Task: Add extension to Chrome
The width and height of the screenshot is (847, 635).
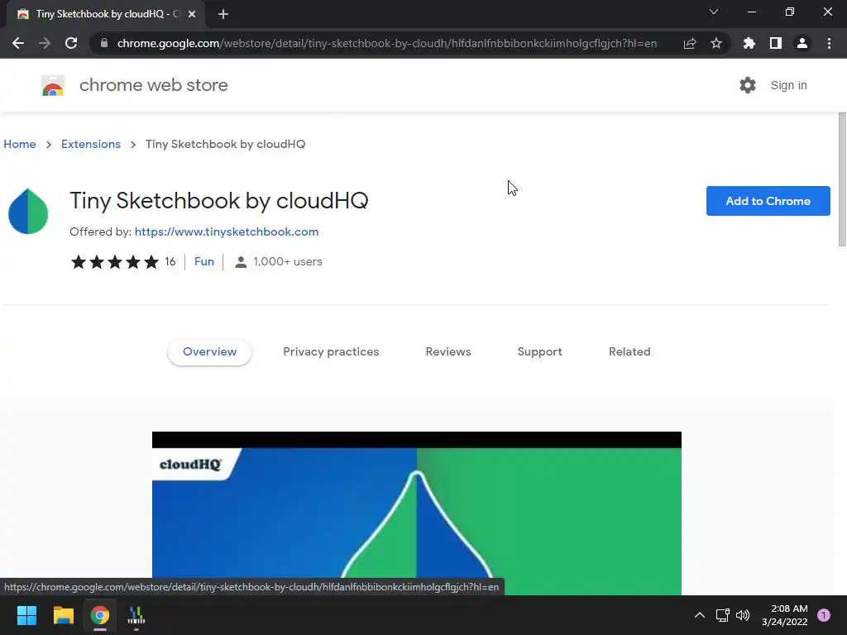Action: [x=768, y=201]
